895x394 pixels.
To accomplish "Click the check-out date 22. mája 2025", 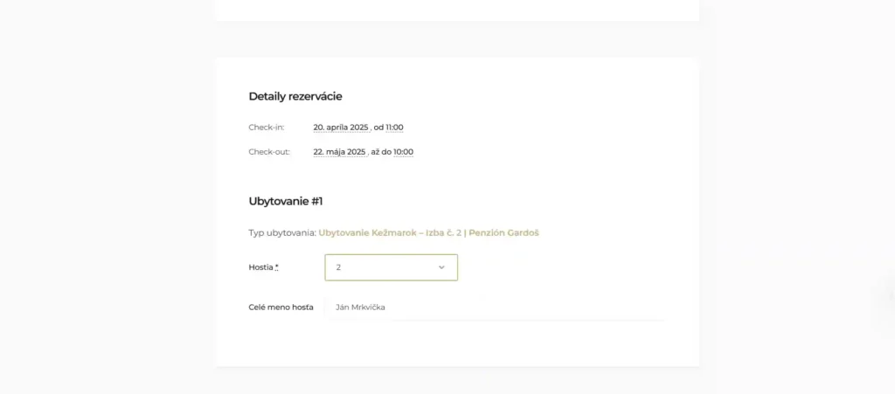I will (x=340, y=152).
